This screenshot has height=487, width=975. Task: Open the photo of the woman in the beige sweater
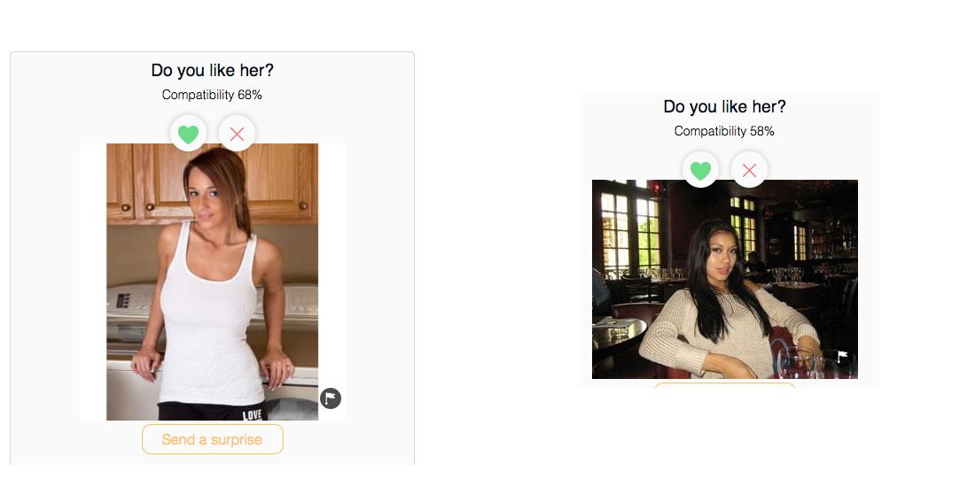click(x=725, y=279)
